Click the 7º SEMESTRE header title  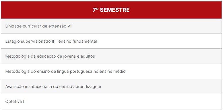click(111, 10)
